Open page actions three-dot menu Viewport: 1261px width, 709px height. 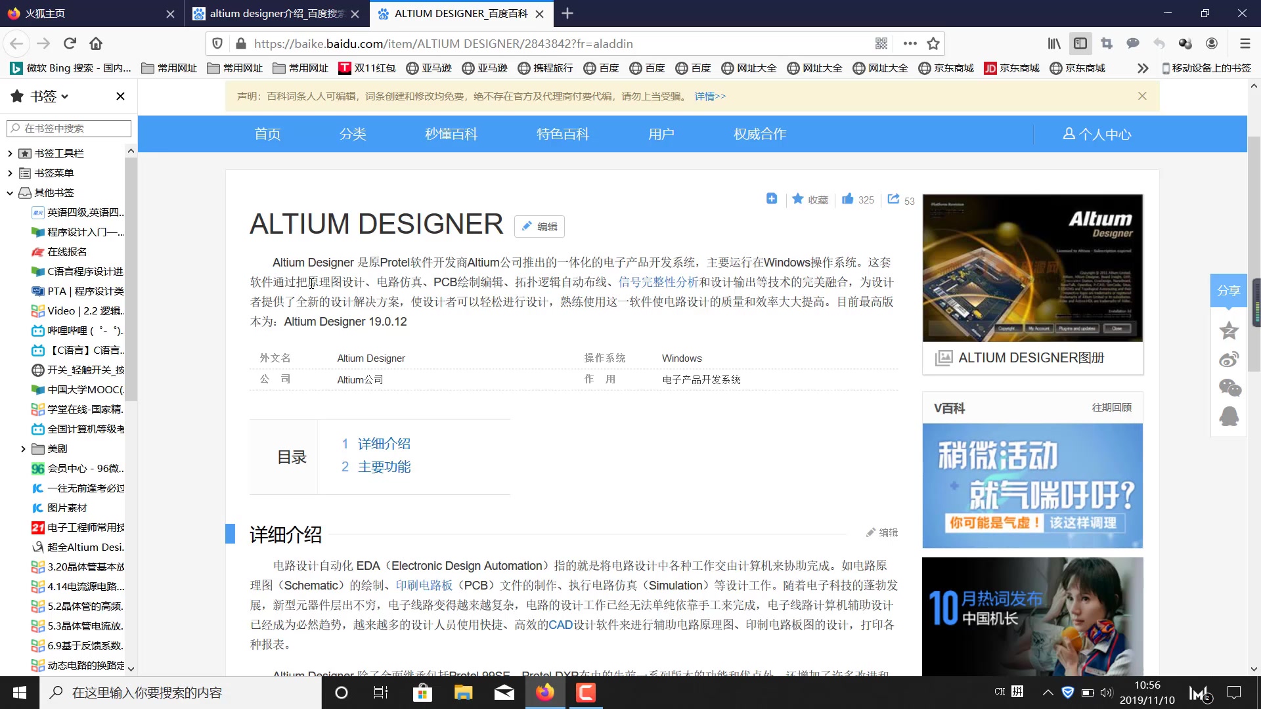point(910,43)
